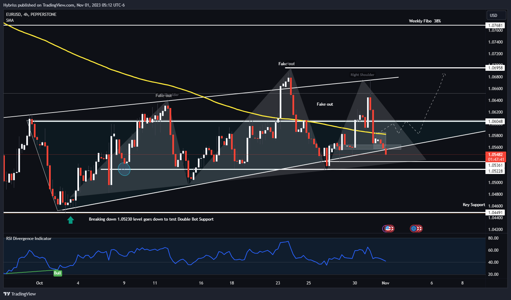Screen dimensions: 511x300
Task: Click the 30 date on time axis
Action: pos(355,283)
